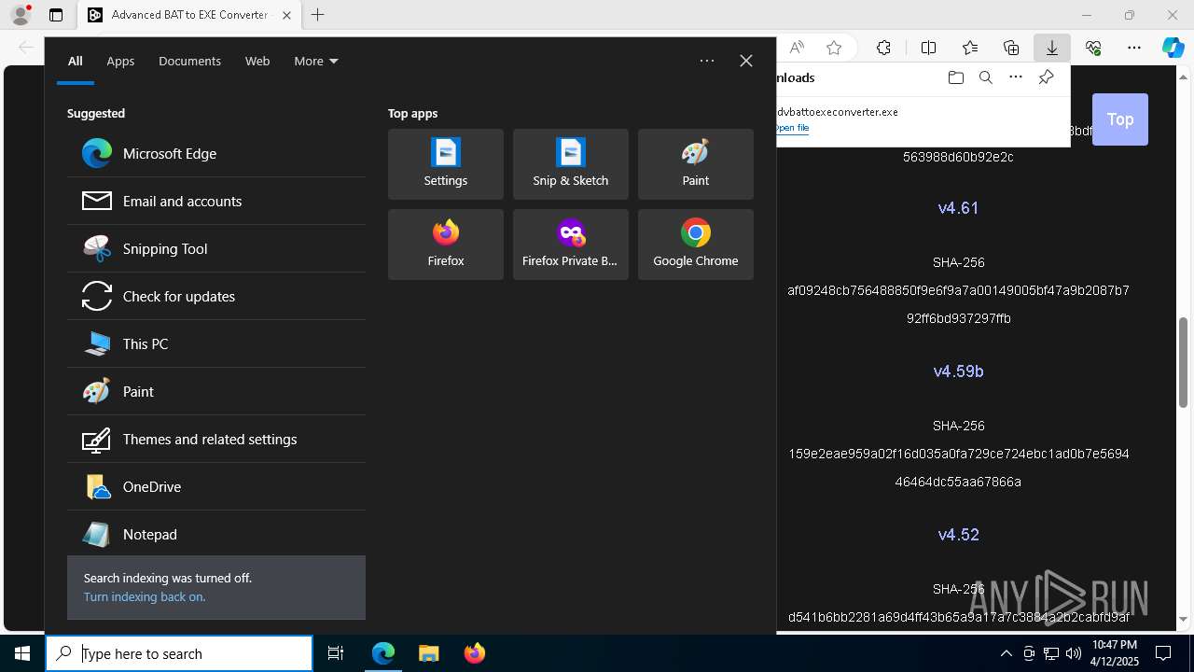Open Email and accounts suggestion

(x=216, y=201)
